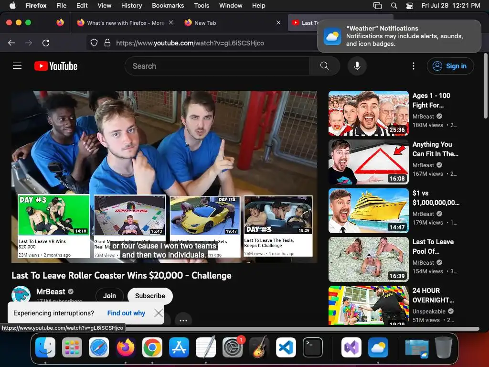Open Last To Leave Pool Of thumbnail
Viewport: 489px width, 367px height.
click(369, 259)
